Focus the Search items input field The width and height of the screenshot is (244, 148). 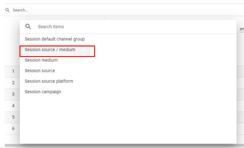pos(134,26)
